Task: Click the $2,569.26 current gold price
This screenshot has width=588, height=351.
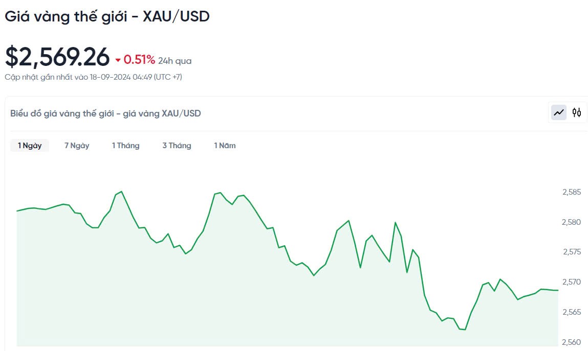Action: [57, 57]
